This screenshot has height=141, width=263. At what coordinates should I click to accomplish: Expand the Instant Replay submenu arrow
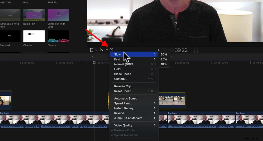tap(155, 108)
